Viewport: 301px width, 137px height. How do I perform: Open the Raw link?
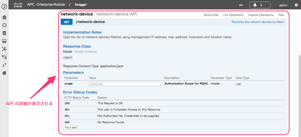281,15
